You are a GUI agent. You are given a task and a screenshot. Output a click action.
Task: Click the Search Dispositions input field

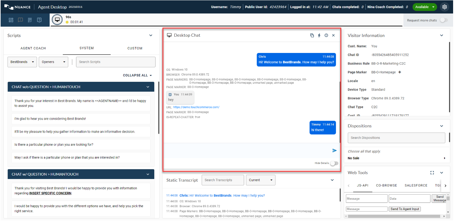(396, 138)
